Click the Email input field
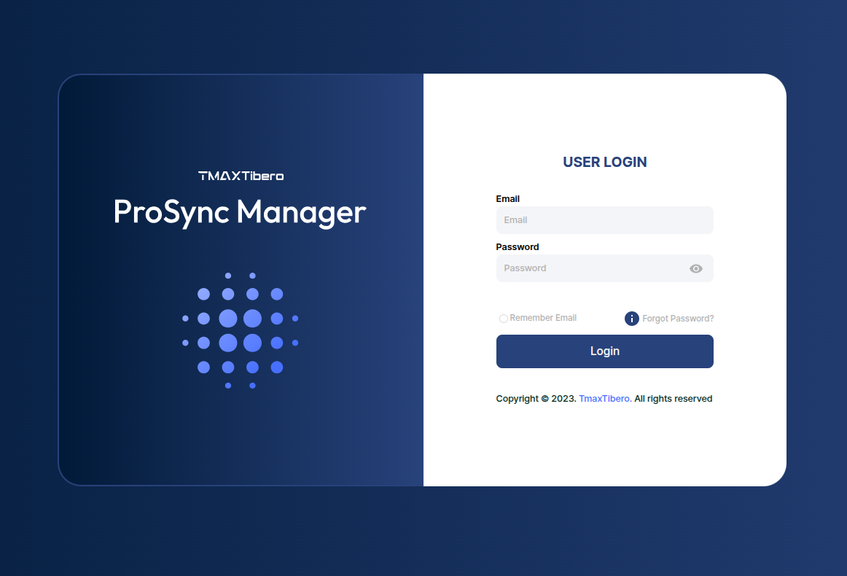Viewport: 847px width, 576px height. tap(604, 220)
